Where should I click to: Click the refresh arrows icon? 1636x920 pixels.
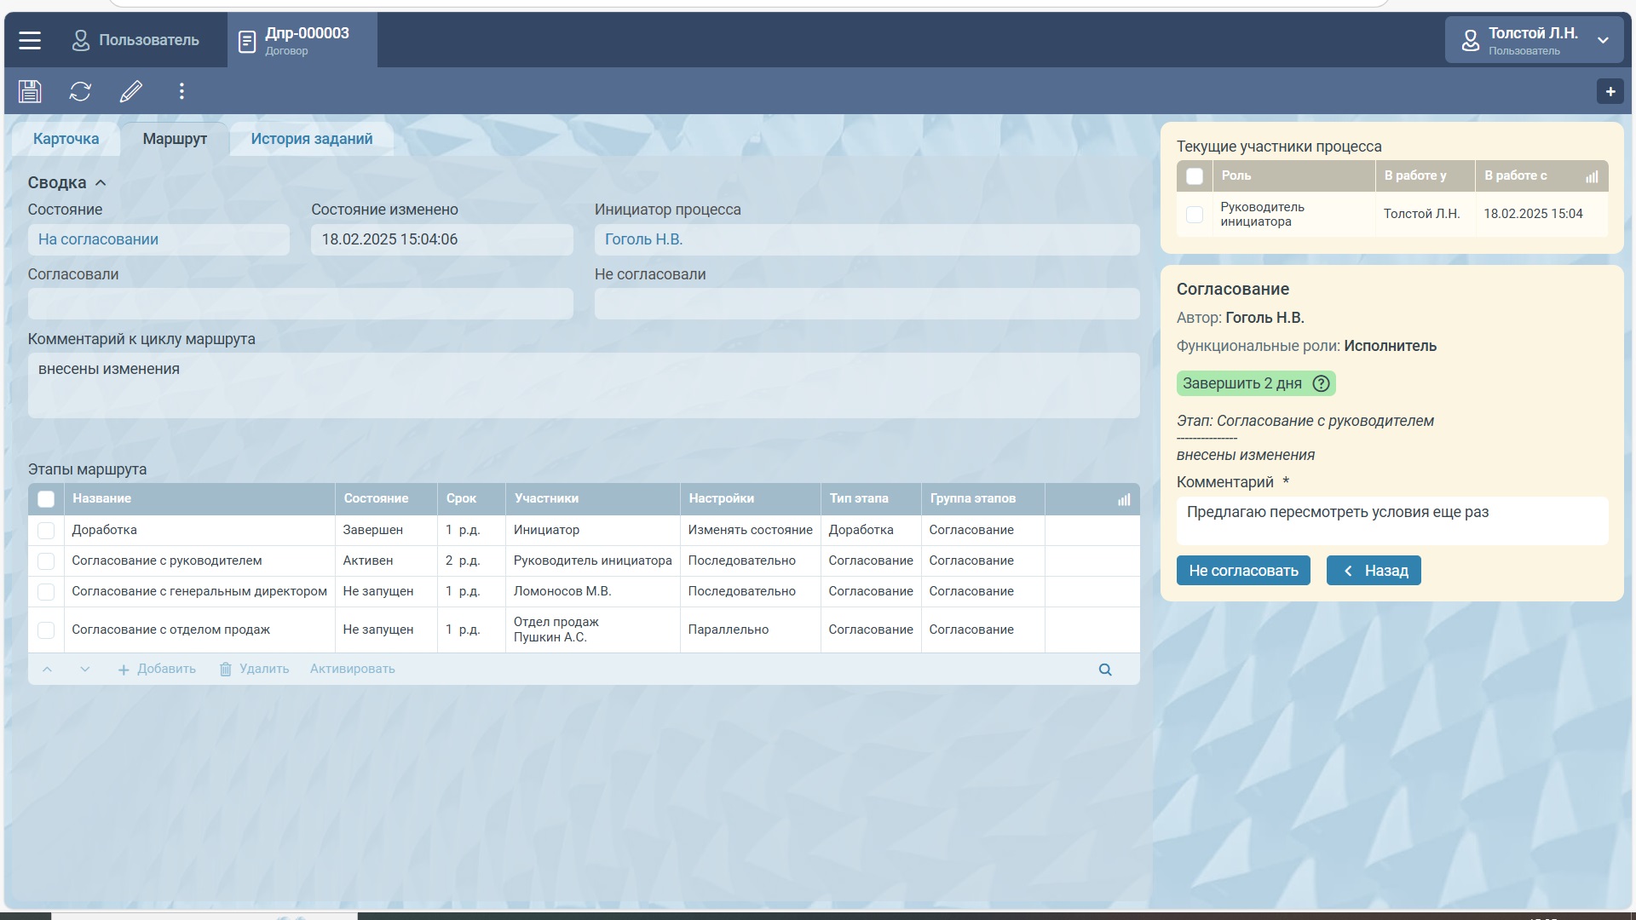click(80, 91)
